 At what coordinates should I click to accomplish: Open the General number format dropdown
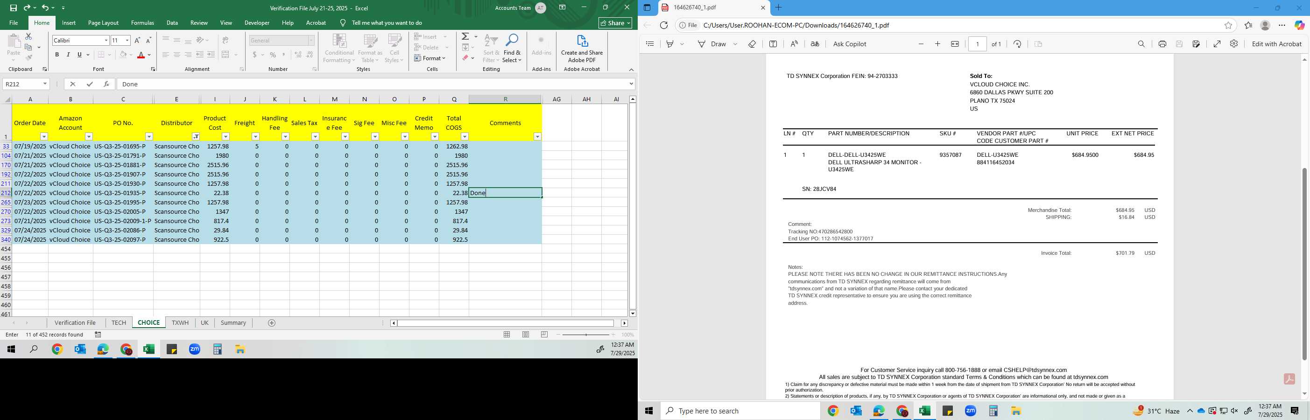pos(311,40)
